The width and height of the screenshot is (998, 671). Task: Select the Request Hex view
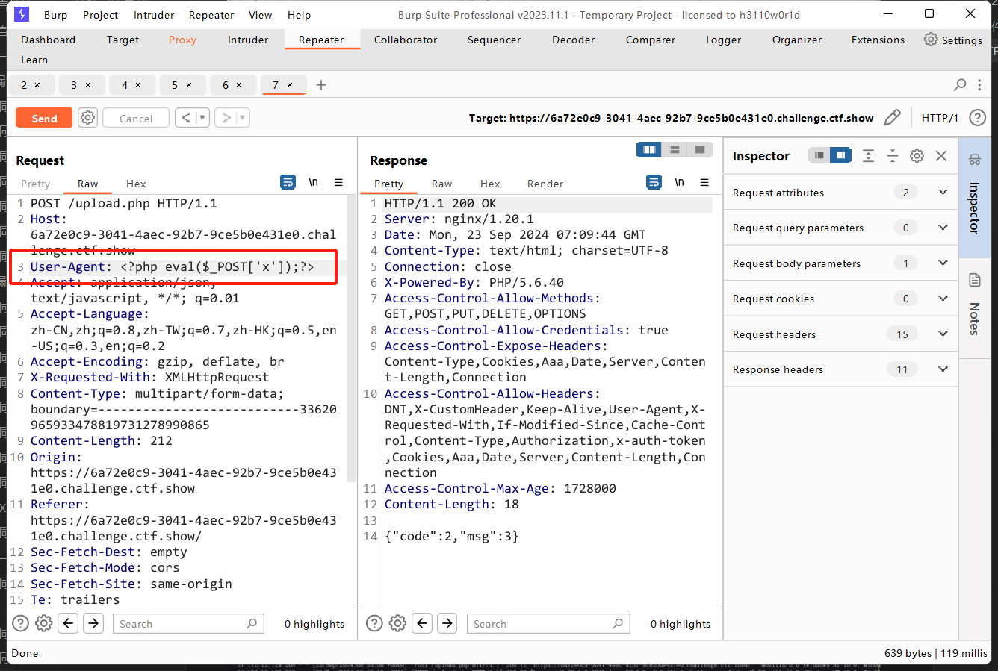(x=136, y=184)
